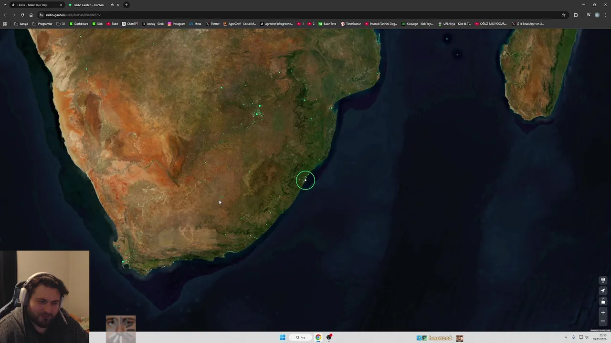Open the konuş - Grok bookmark
Screen dimensions: 611x343
tap(153, 24)
